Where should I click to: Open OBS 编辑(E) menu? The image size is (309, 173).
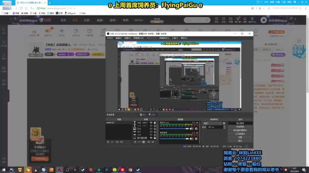(119, 38)
